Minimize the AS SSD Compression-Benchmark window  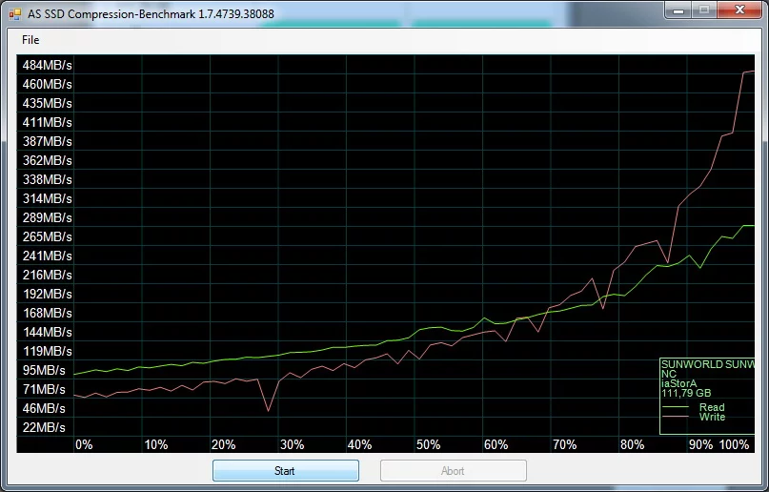click(x=678, y=10)
